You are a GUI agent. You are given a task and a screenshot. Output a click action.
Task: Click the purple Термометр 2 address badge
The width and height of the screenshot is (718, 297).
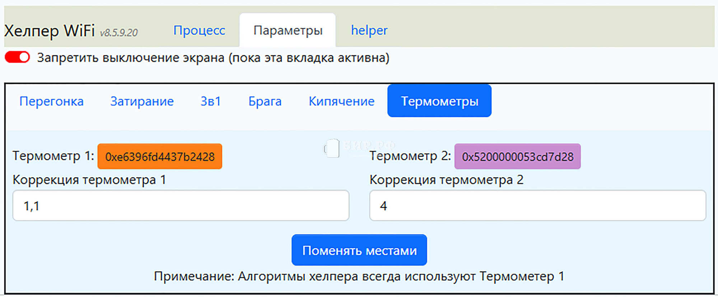tap(517, 157)
